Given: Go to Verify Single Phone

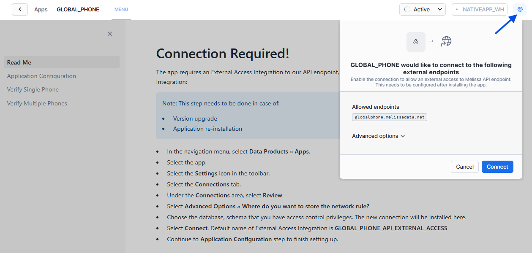Looking at the screenshot, I should point(33,89).
